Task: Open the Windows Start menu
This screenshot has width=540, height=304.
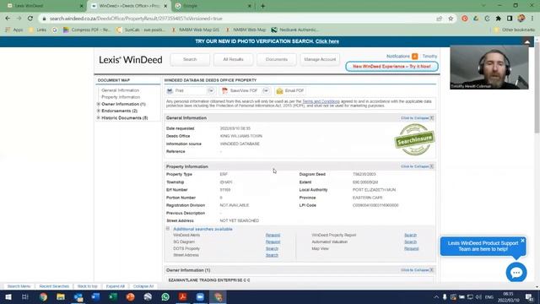Action: click(x=8, y=296)
